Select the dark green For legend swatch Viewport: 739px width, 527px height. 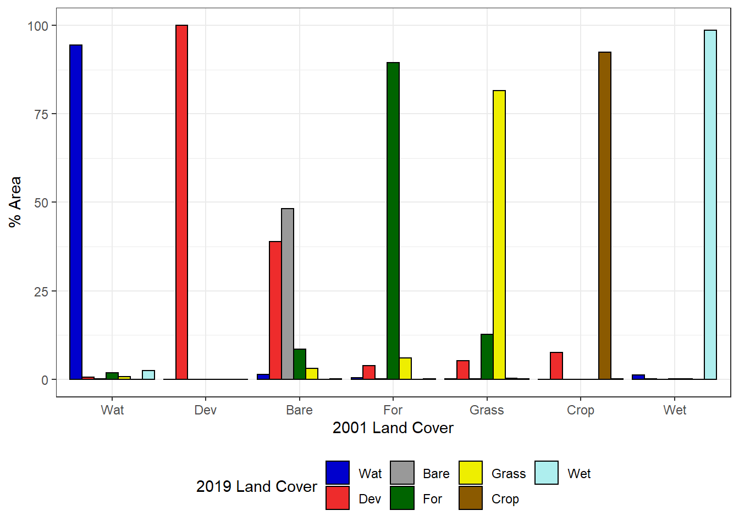point(402,498)
